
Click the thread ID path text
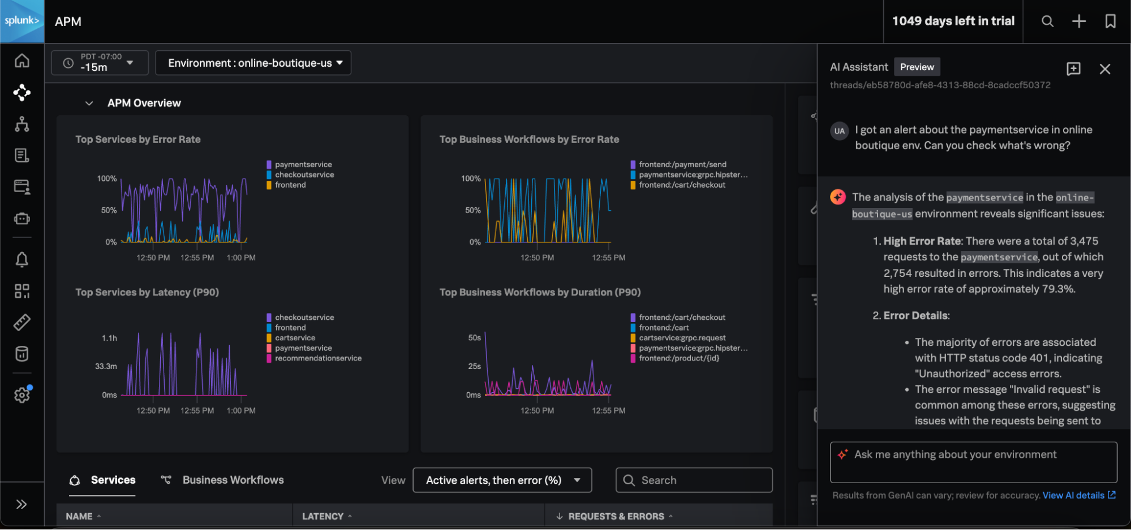(940, 85)
